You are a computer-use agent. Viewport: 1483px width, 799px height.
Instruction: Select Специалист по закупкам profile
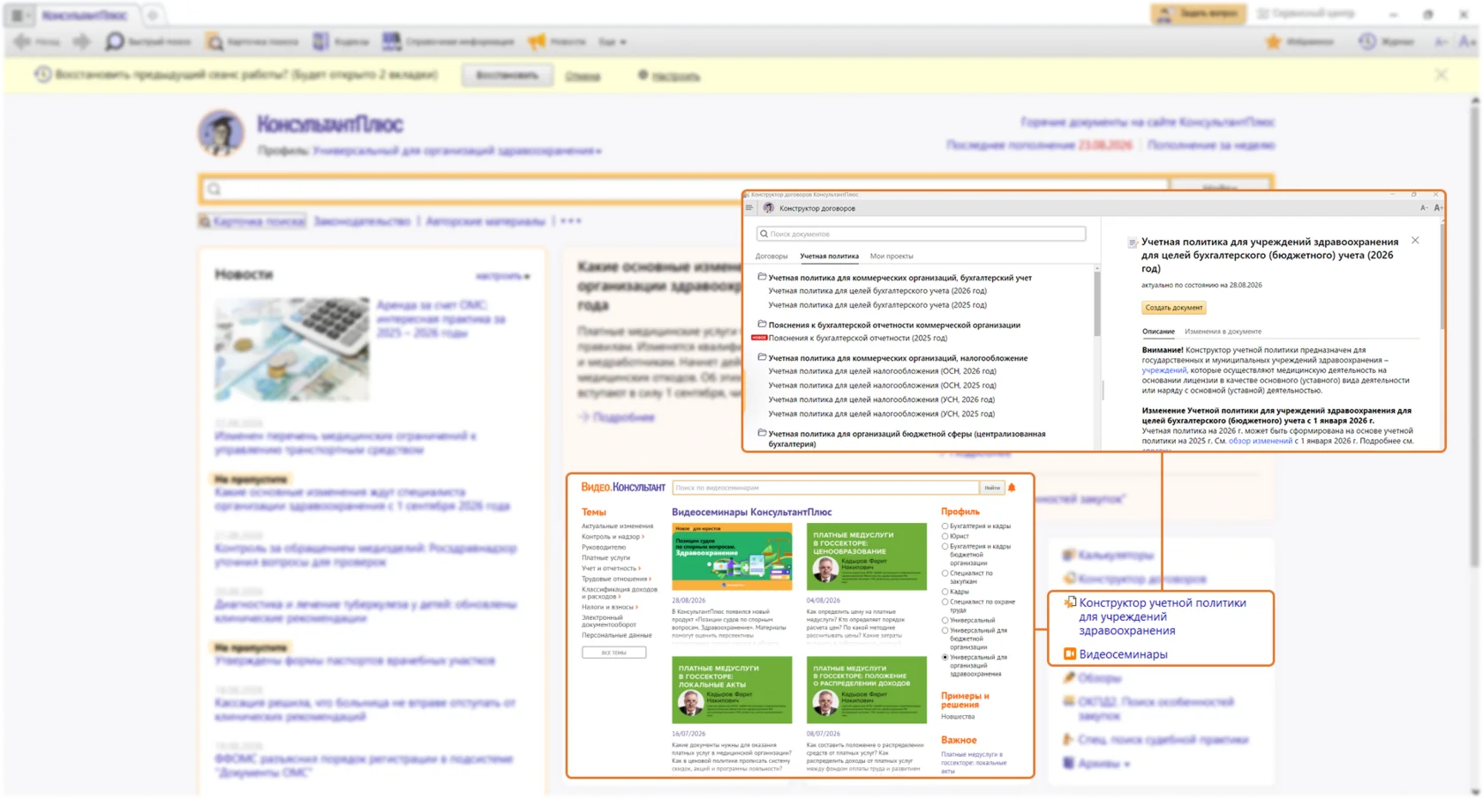click(x=945, y=573)
